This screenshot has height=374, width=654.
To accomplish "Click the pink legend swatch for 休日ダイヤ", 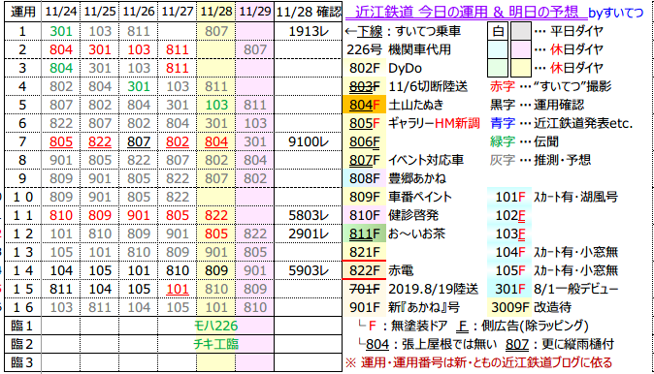I will [520, 49].
